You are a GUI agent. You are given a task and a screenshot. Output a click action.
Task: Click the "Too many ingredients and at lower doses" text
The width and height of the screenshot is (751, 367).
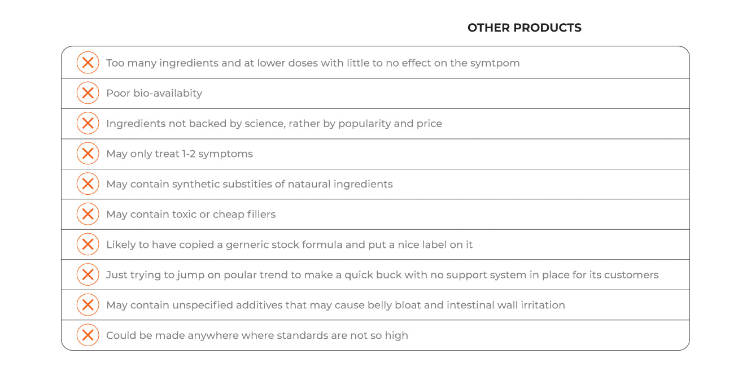click(313, 63)
